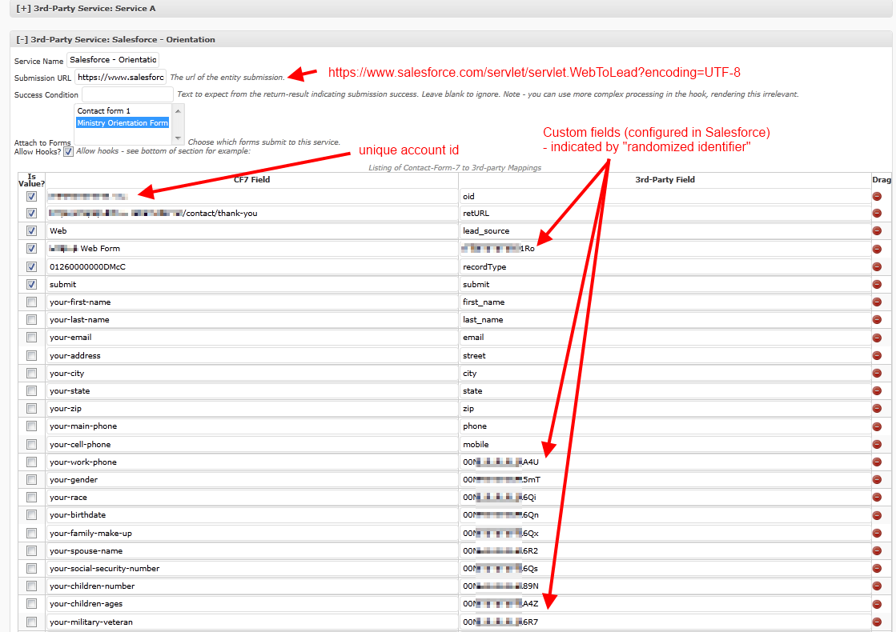Viewport: 896px width, 632px height.
Task: Delete the recordType mapping row
Action: [x=877, y=266]
